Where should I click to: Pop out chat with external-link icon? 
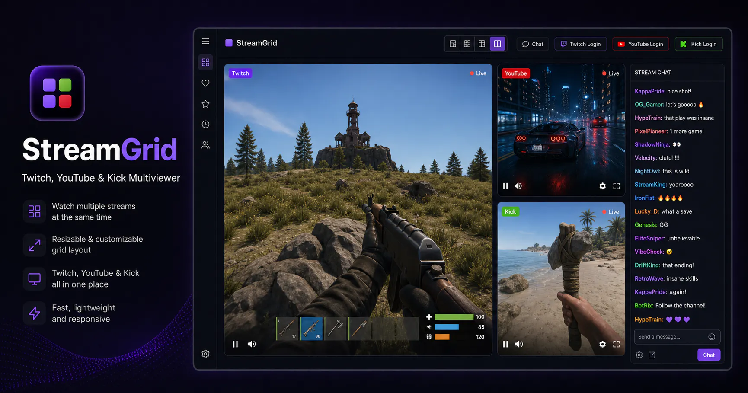tap(652, 355)
